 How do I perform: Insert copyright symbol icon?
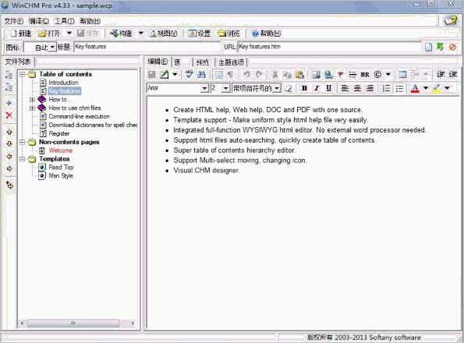coord(377,75)
